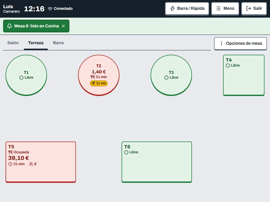Select free round table T1

26,75
